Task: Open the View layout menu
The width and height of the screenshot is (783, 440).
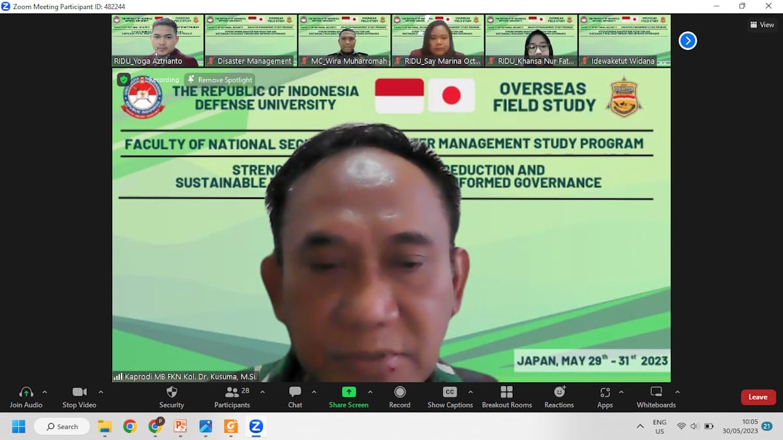Action: (762, 25)
